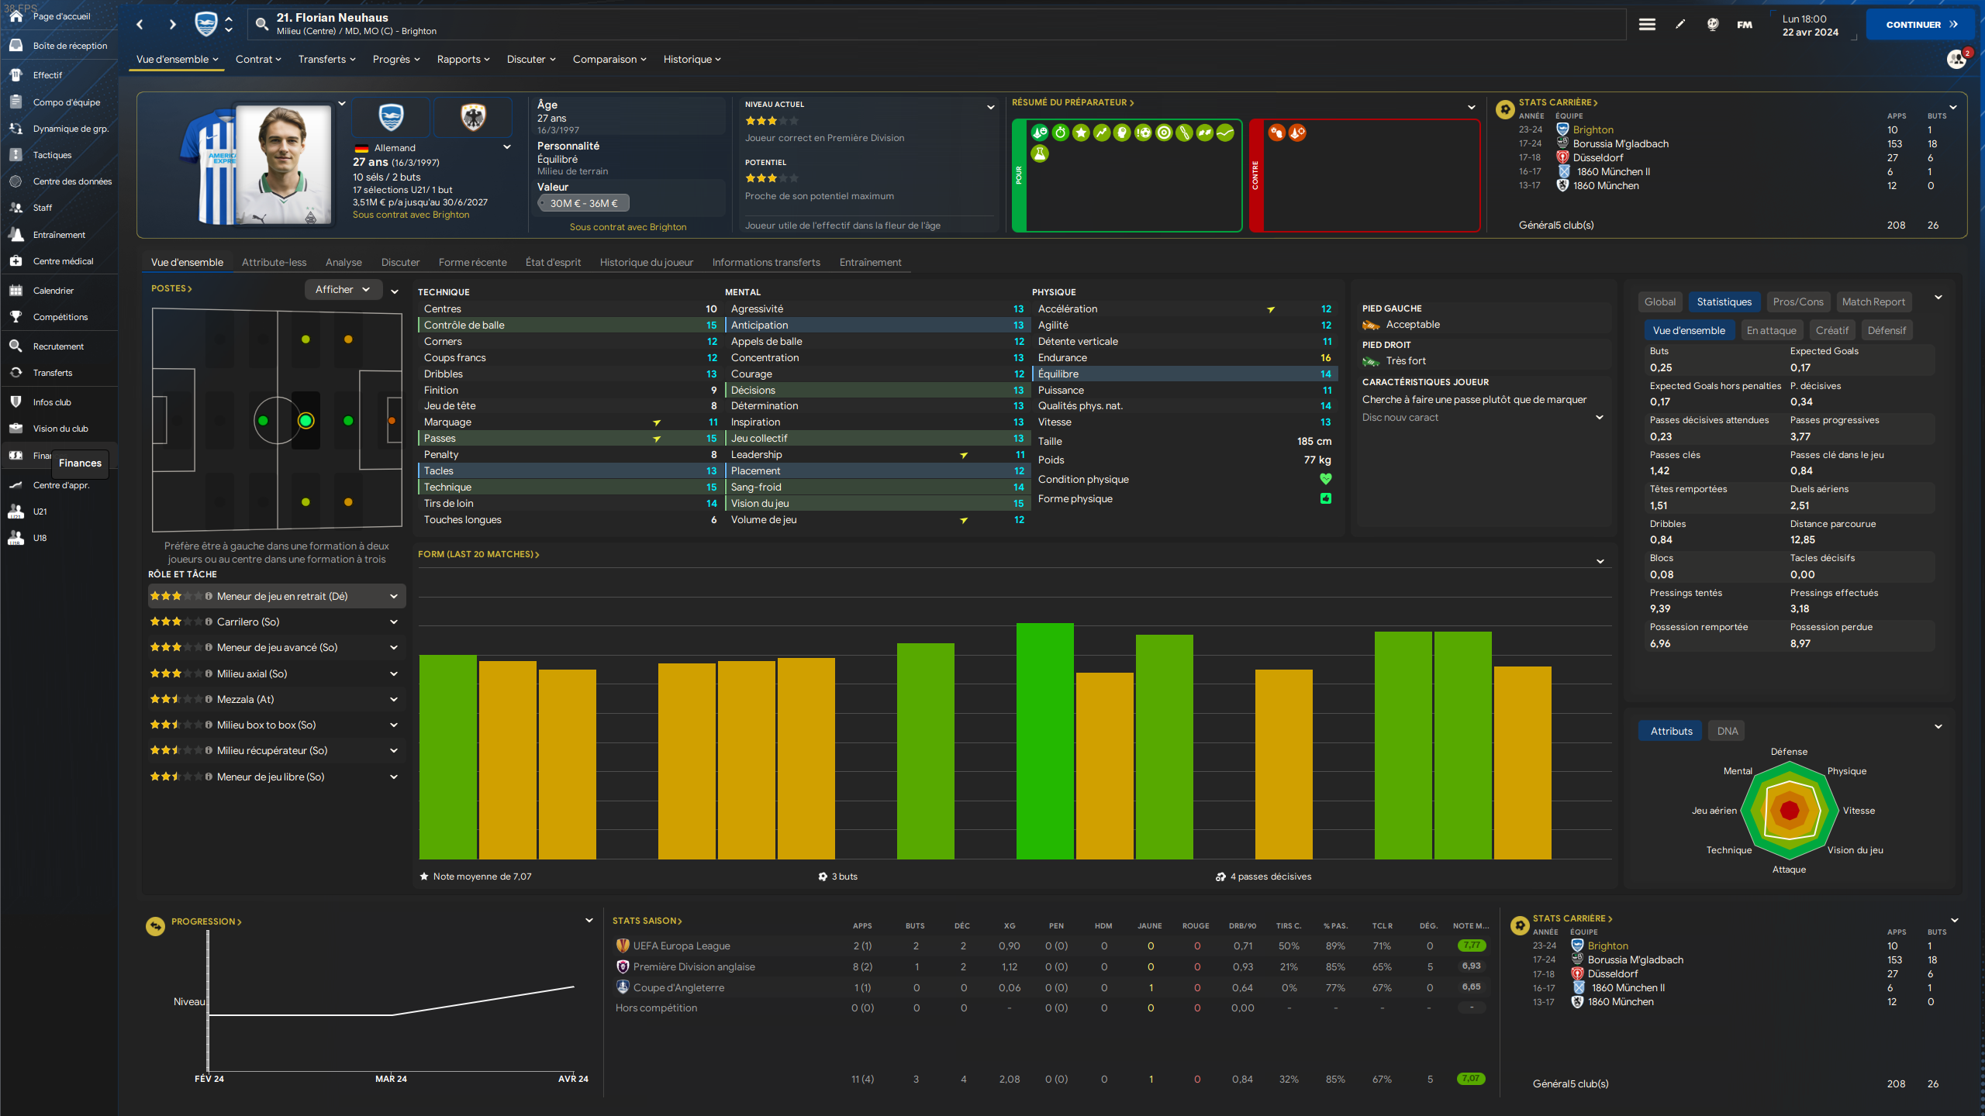The height and width of the screenshot is (1116, 1985).
Task: Open Centre médical from sidebar
Action: point(63,261)
